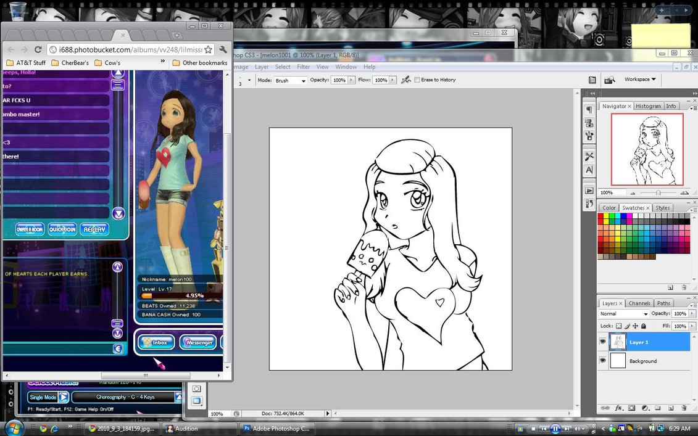Open the eraser Mode dropdown

click(x=290, y=80)
